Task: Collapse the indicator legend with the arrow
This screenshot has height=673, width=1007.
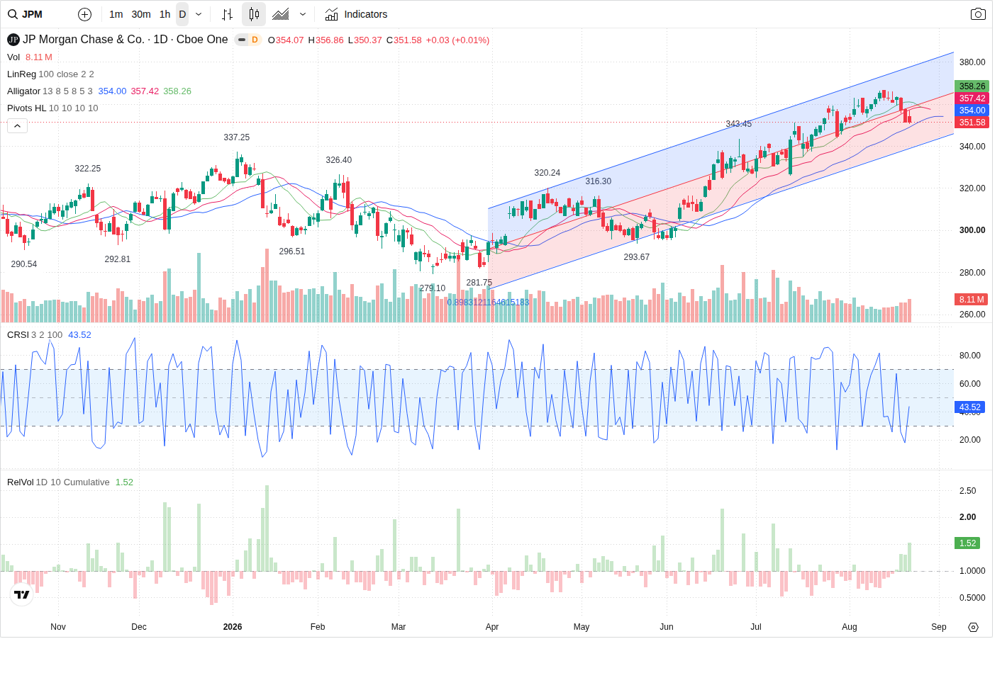Action: click(17, 125)
